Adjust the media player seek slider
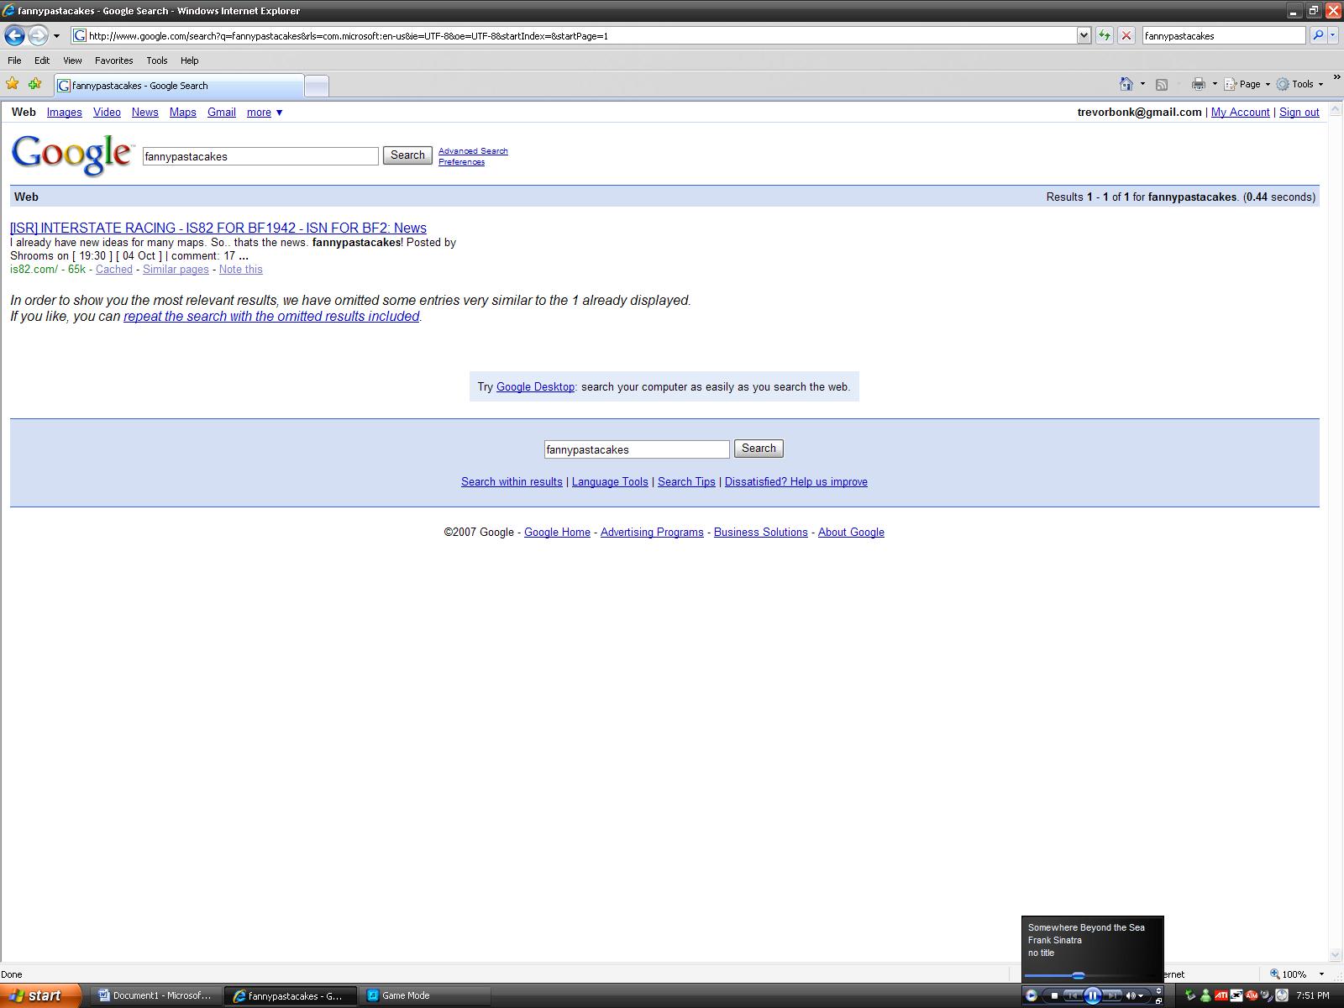Screen dimensions: 1344x1008 click(1079, 975)
